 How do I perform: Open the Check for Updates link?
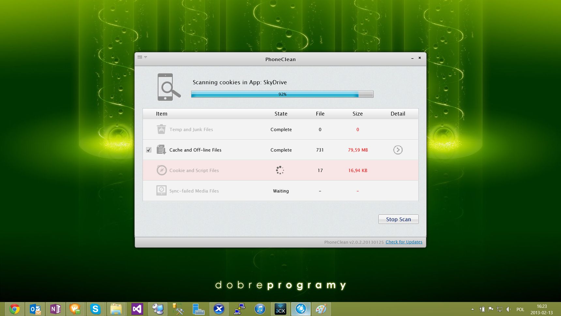click(x=404, y=242)
